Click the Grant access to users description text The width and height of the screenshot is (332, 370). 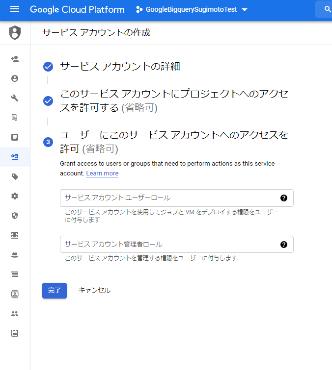pyautogui.click(x=167, y=169)
